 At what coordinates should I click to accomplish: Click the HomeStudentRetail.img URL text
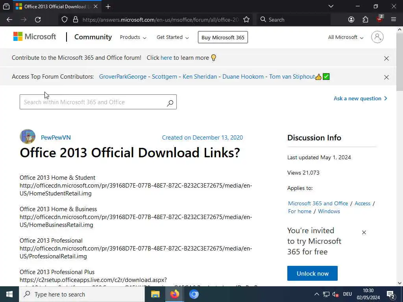[136, 189]
